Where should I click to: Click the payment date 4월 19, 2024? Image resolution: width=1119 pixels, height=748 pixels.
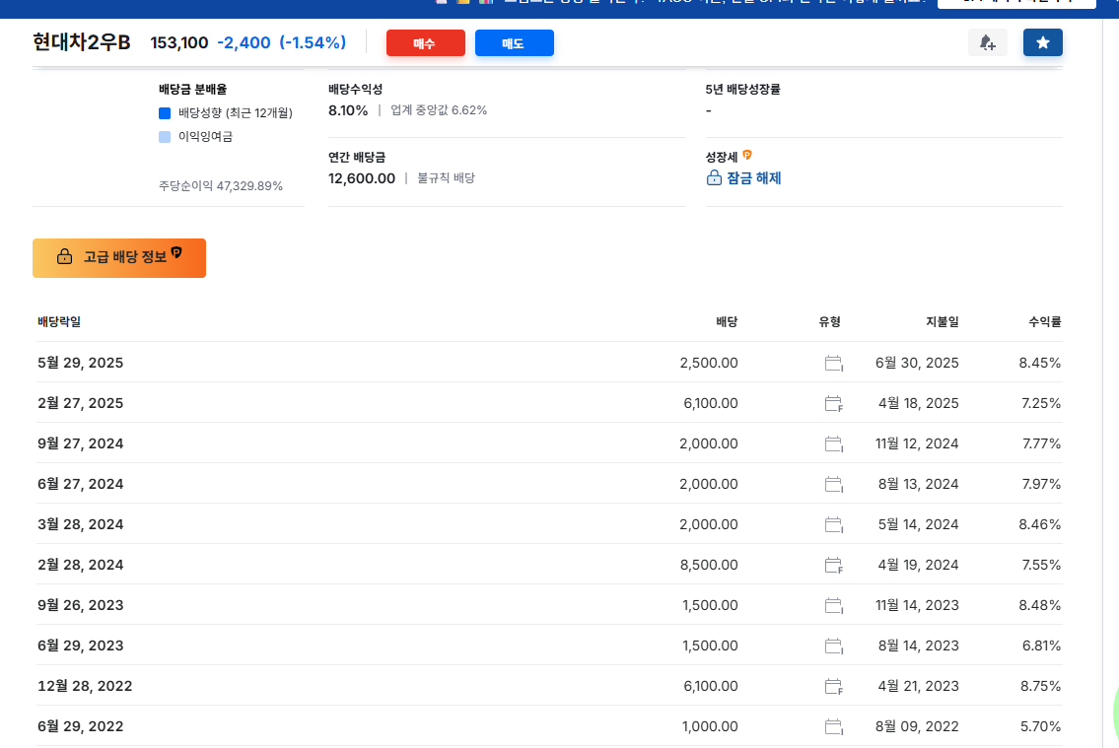(919, 565)
